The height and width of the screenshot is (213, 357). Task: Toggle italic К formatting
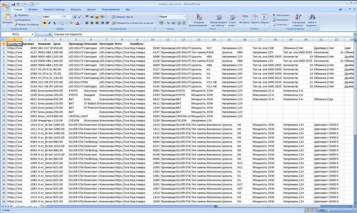(50, 23)
